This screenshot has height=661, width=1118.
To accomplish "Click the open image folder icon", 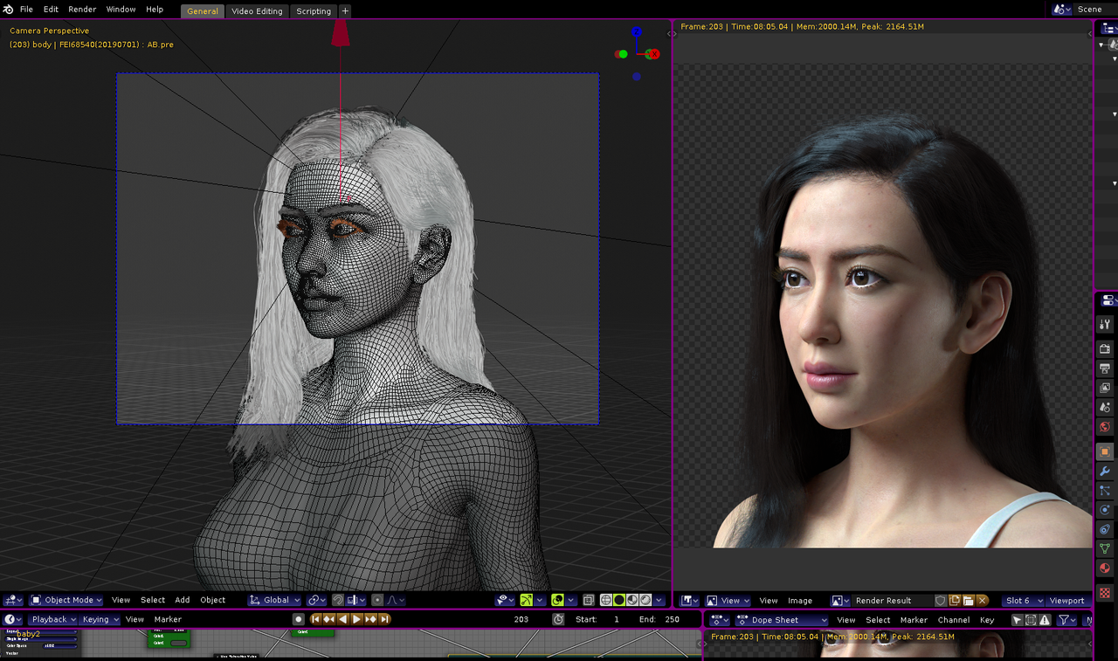I will click(969, 601).
